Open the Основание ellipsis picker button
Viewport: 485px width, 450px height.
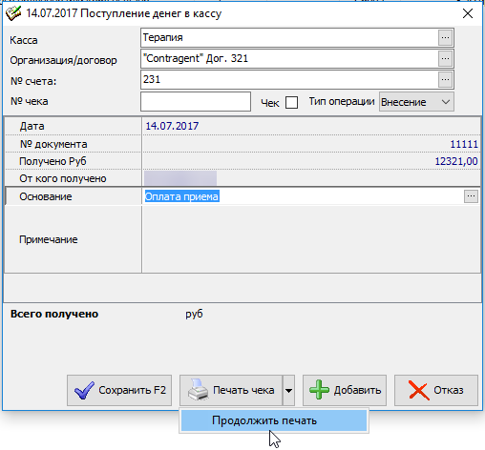click(471, 196)
